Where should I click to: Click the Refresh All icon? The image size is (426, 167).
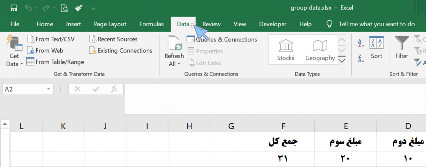click(174, 43)
